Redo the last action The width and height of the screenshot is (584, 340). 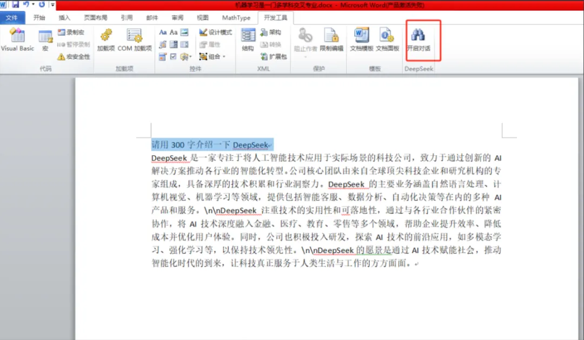[x=42, y=4]
